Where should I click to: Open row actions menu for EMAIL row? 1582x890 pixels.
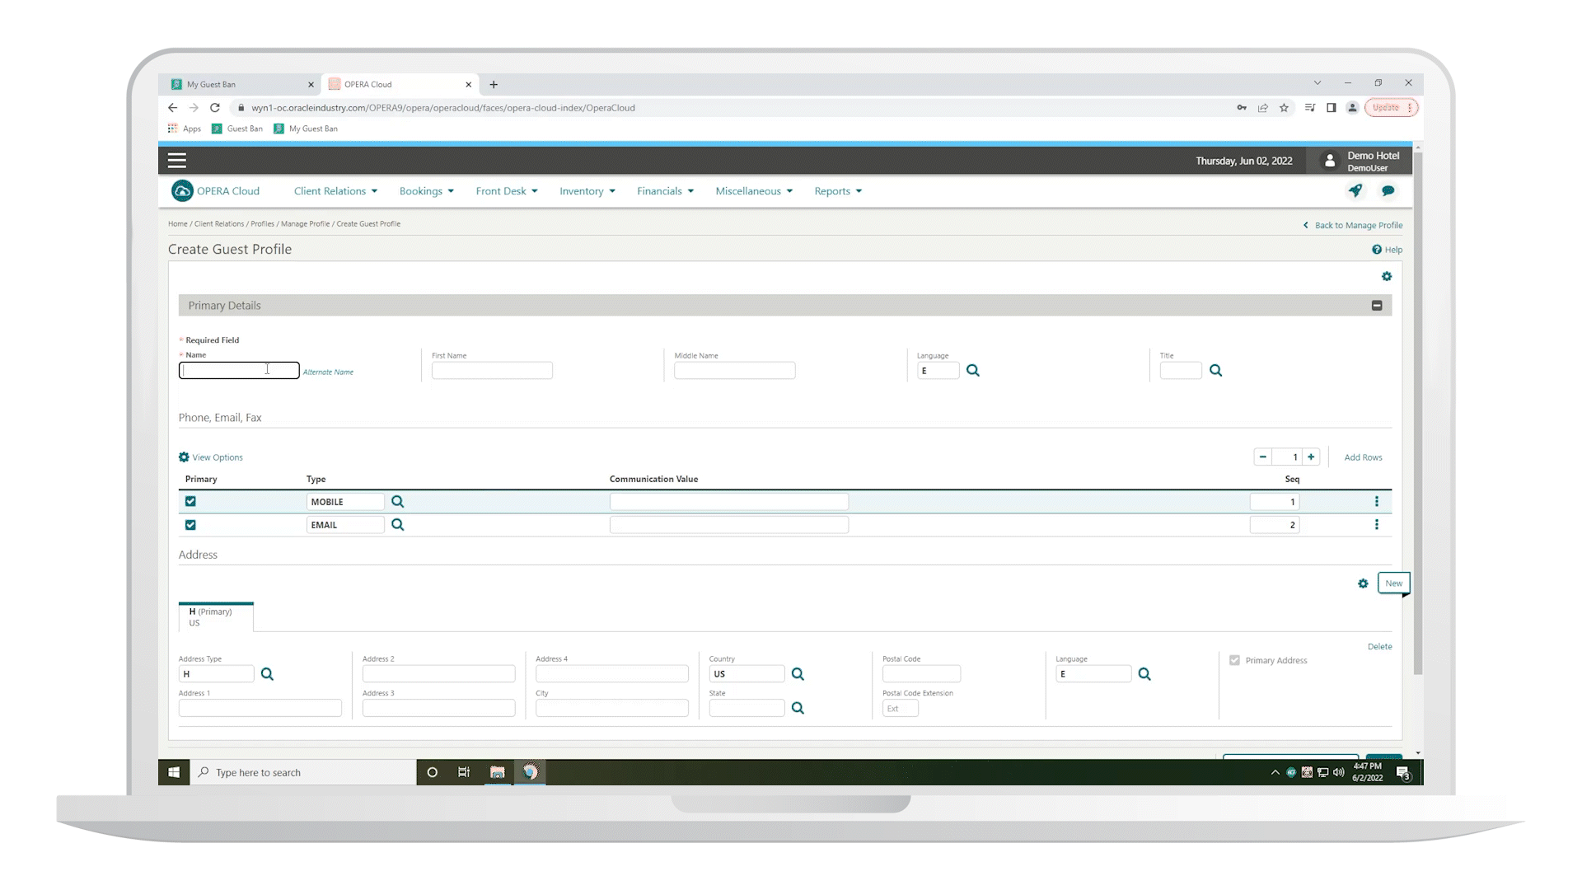coord(1377,525)
